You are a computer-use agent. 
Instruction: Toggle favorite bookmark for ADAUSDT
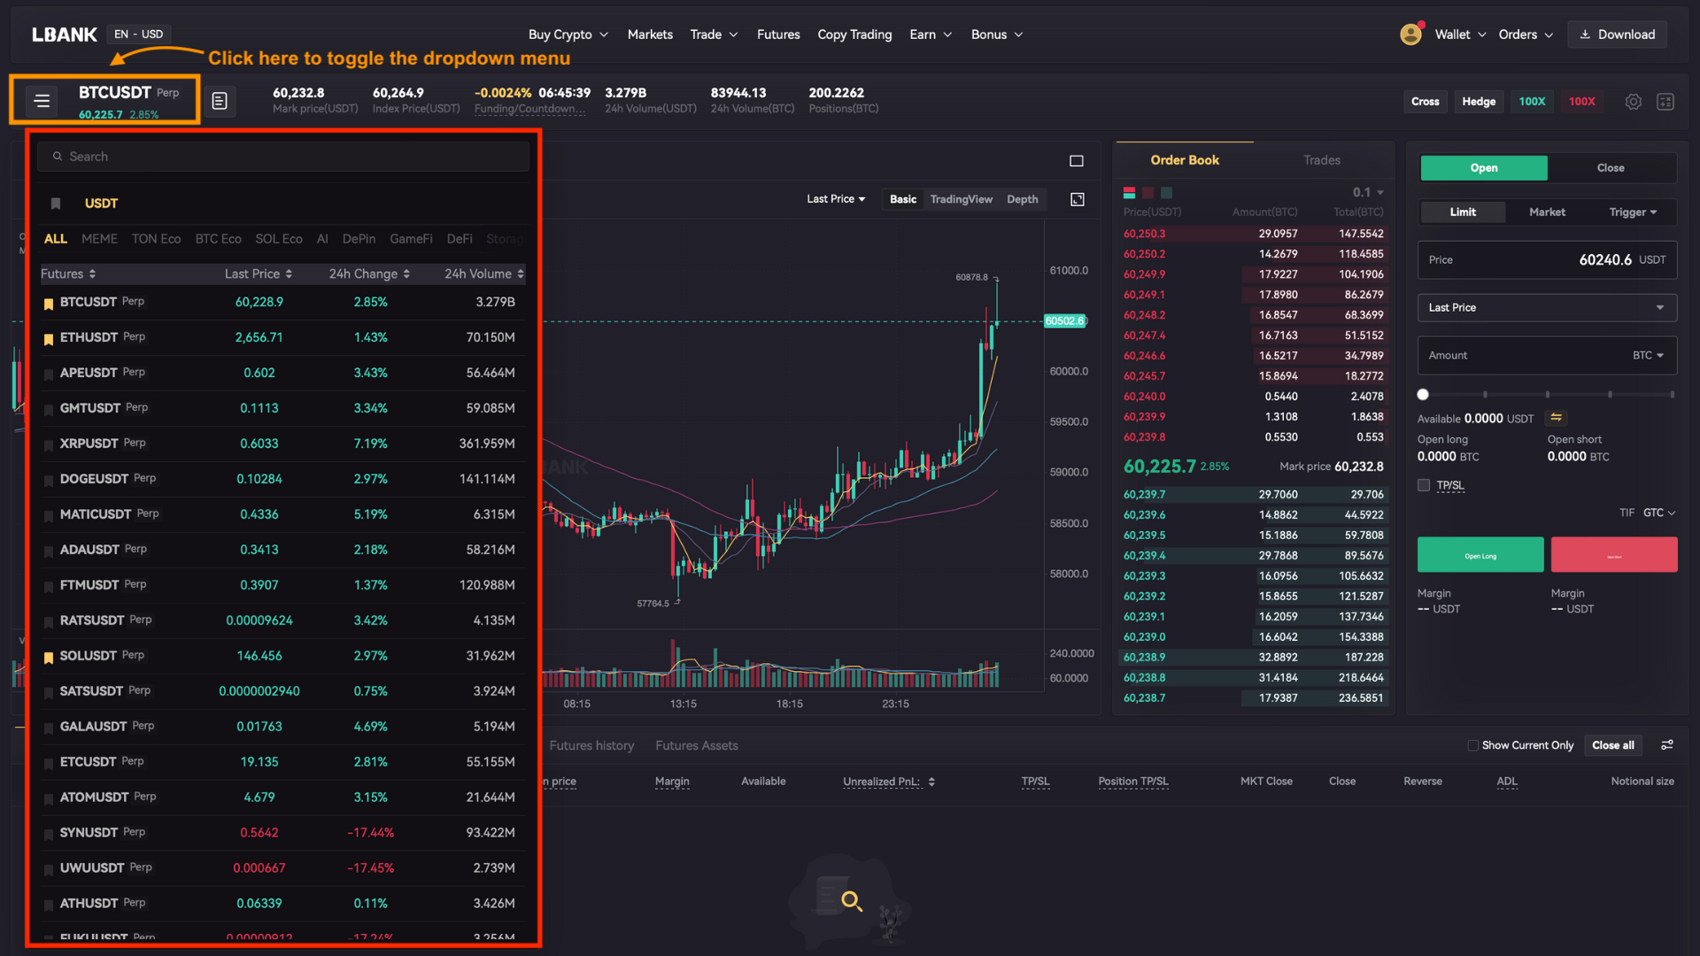click(x=49, y=551)
